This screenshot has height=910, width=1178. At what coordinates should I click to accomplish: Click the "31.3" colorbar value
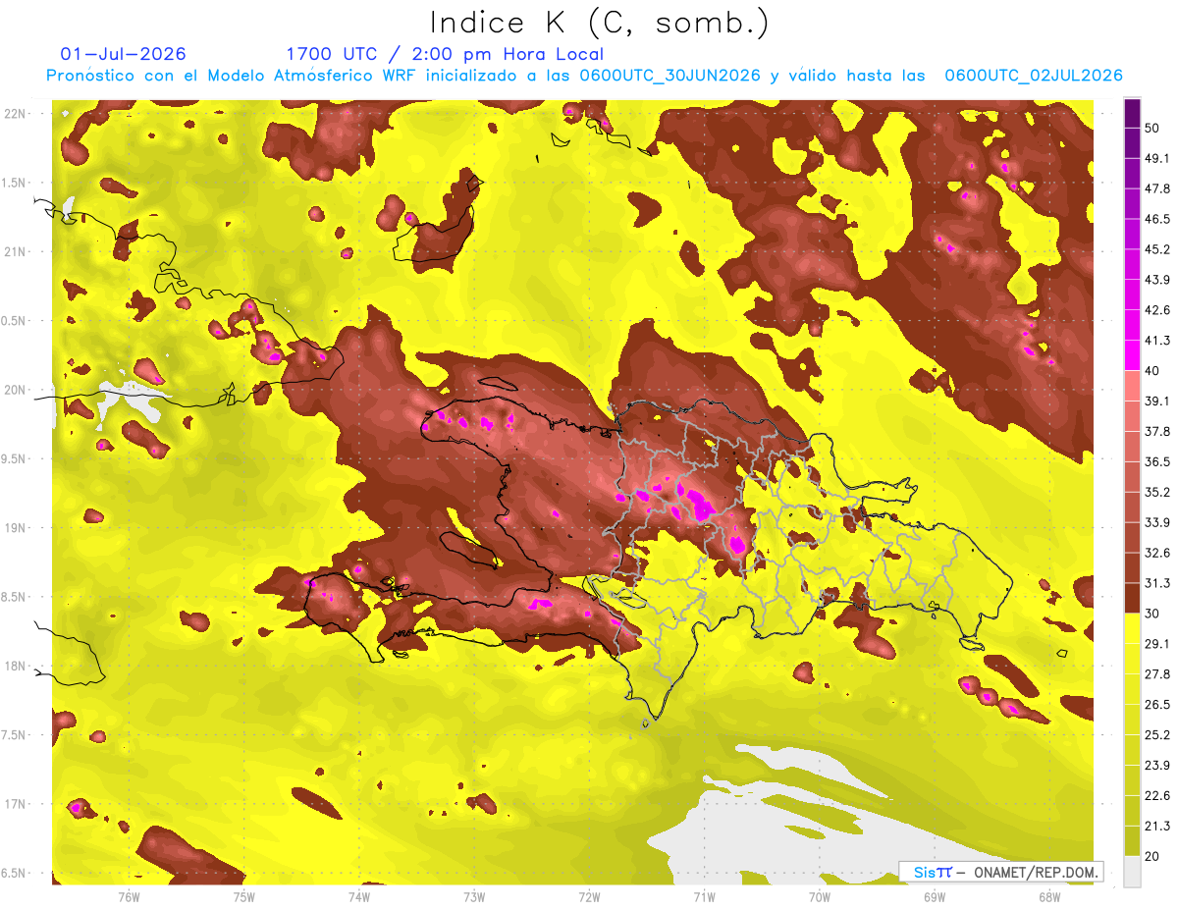point(1157,584)
